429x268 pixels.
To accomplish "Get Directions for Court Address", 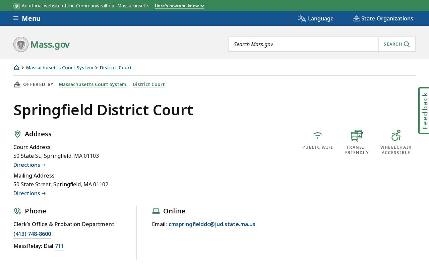I will (x=29, y=165).
